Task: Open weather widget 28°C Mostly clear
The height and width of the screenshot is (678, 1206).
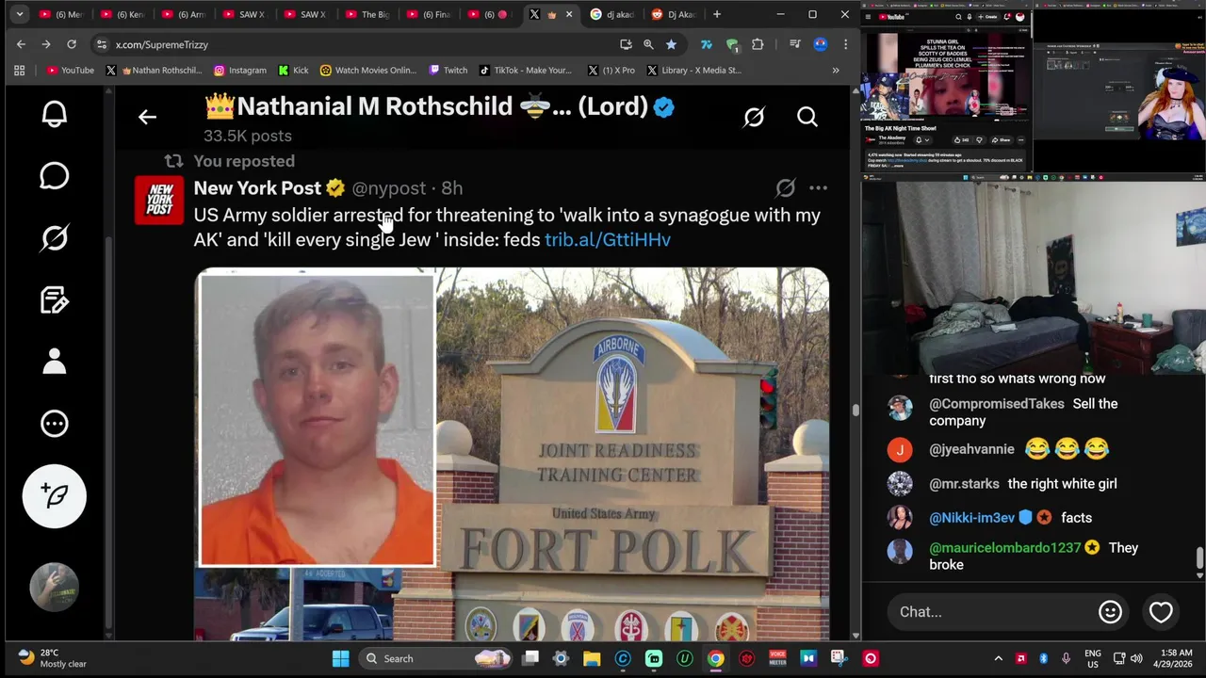Action: pyautogui.click(x=54, y=658)
